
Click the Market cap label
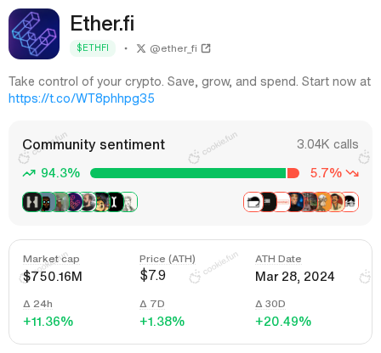click(51, 259)
